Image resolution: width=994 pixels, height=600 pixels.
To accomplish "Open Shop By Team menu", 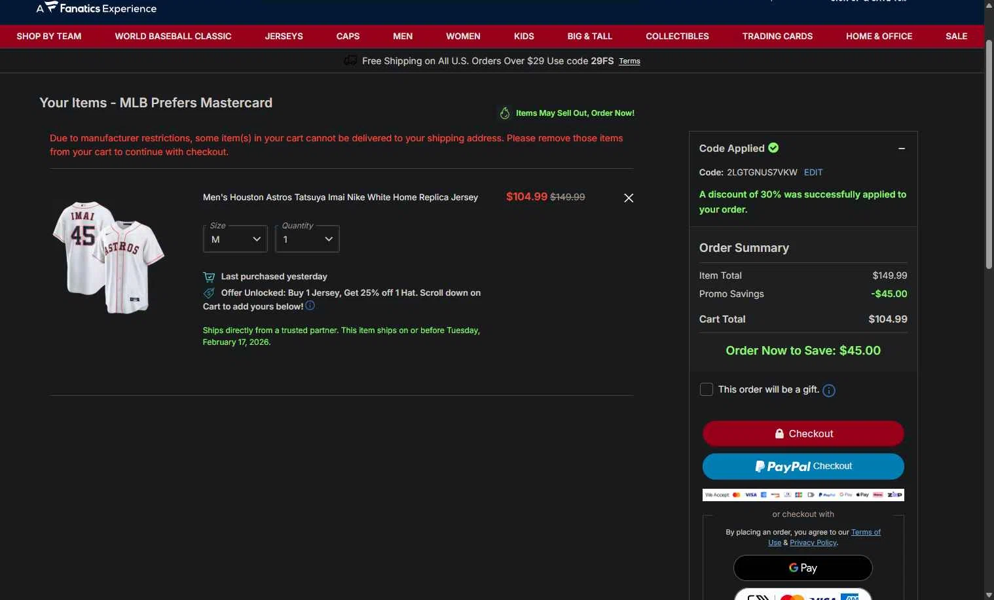I will pyautogui.click(x=49, y=36).
